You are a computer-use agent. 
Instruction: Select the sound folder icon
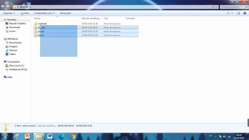pyautogui.click(x=36, y=35)
